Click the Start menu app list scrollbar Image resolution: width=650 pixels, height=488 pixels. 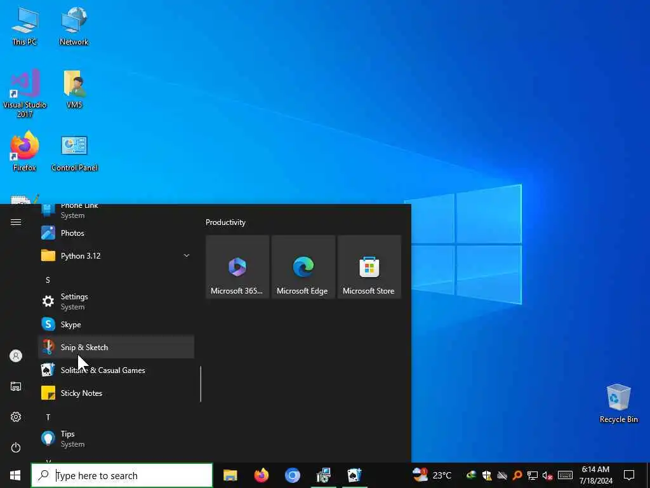tap(201, 384)
